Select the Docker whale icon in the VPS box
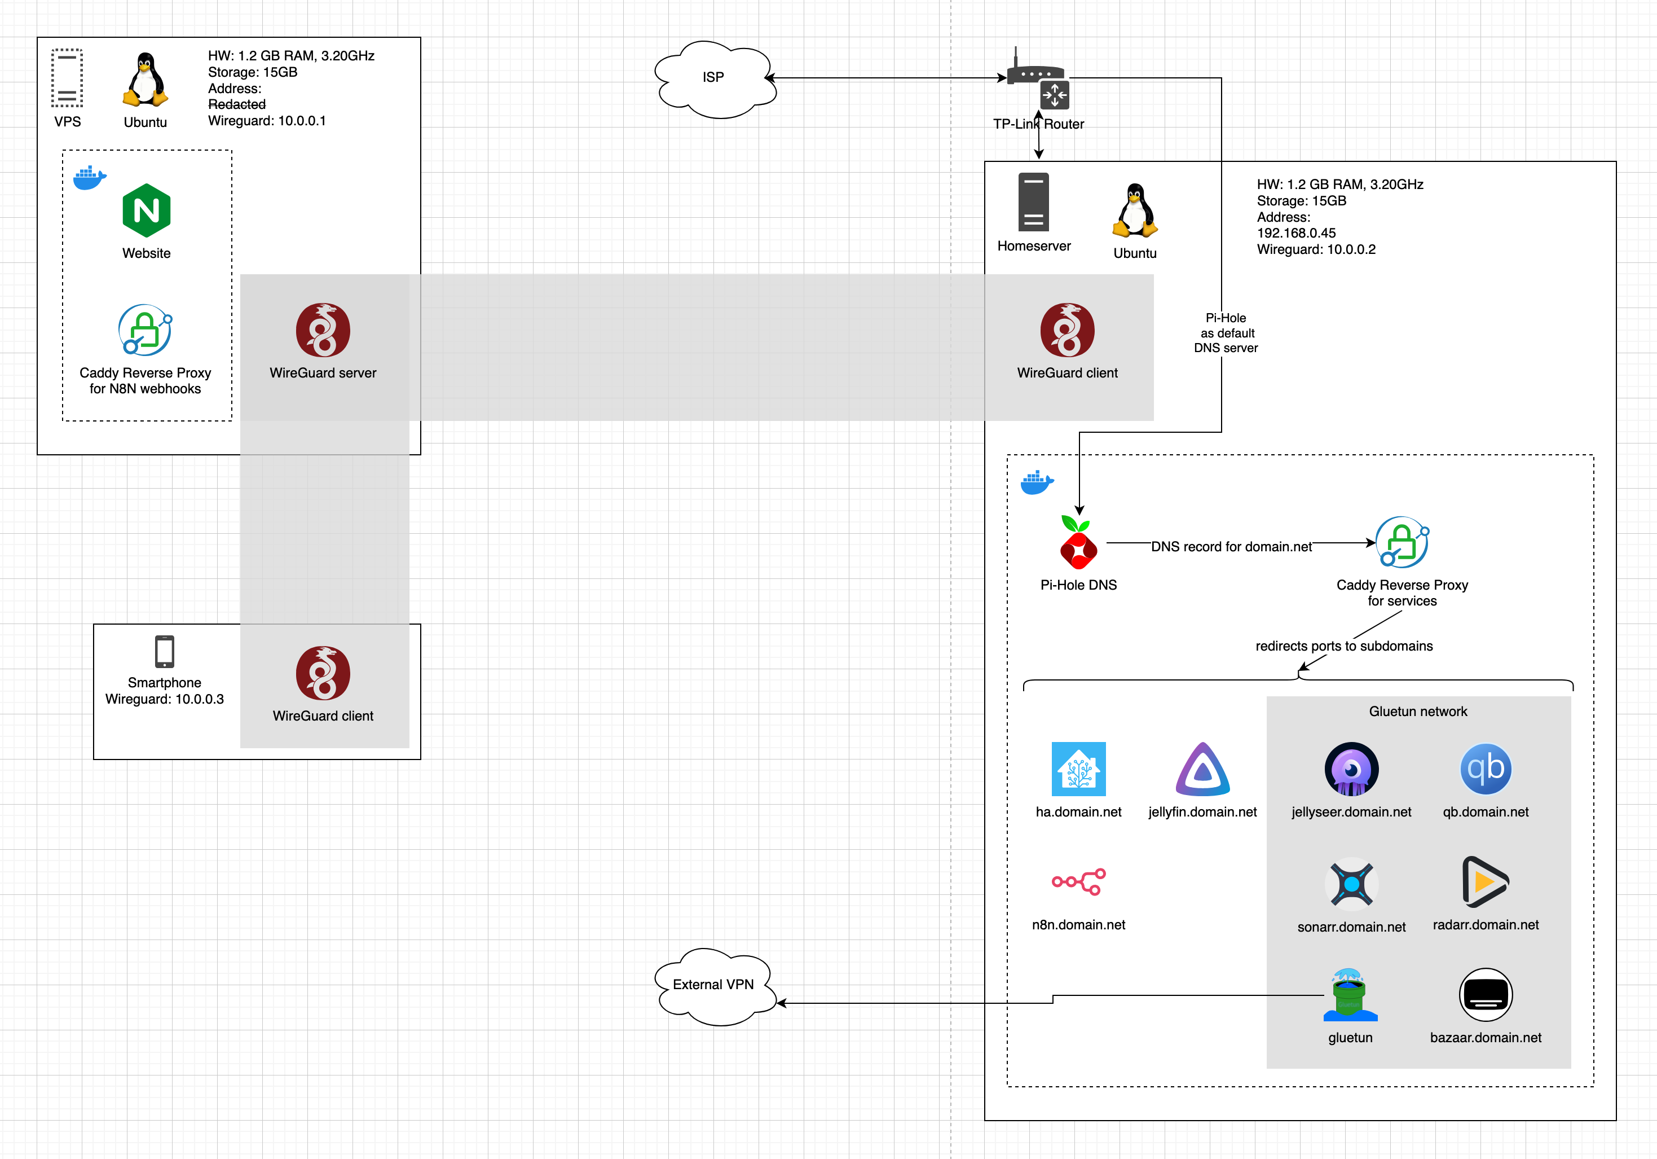Viewport: 1657px width, 1159px height. (90, 178)
